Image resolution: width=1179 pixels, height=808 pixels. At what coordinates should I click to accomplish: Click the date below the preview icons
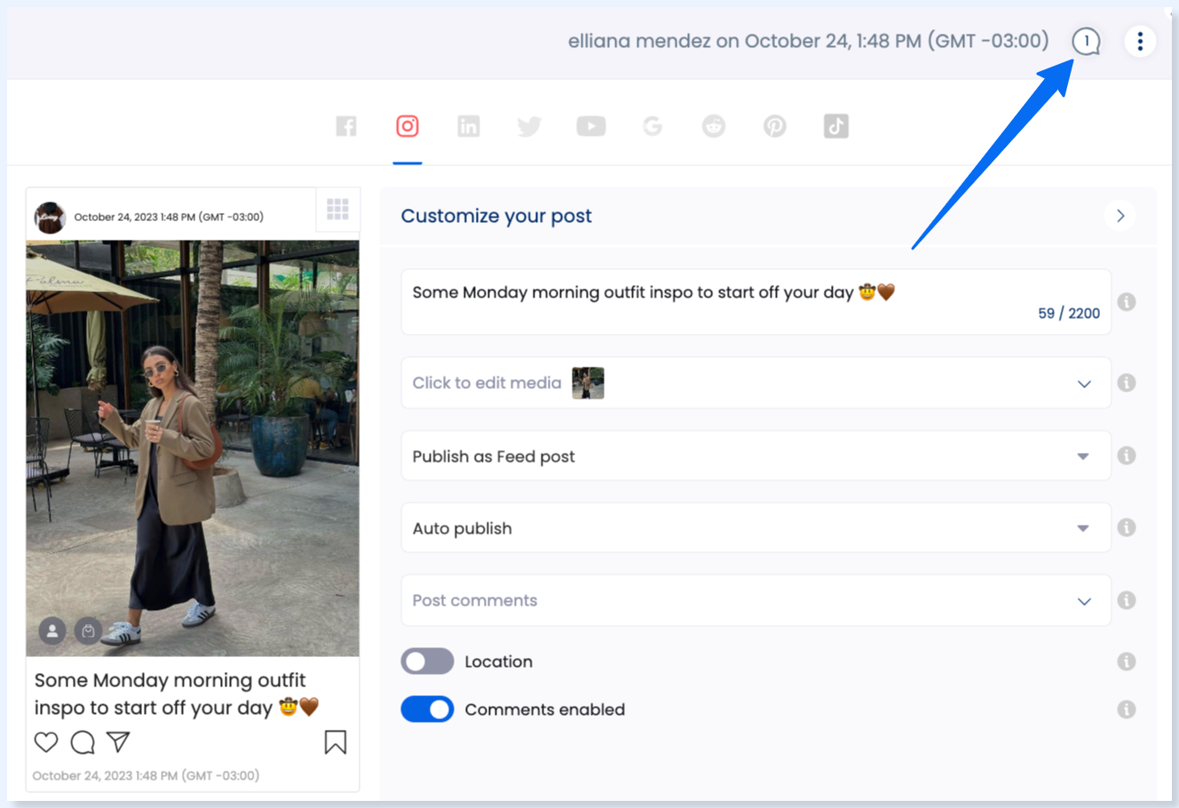click(x=146, y=775)
